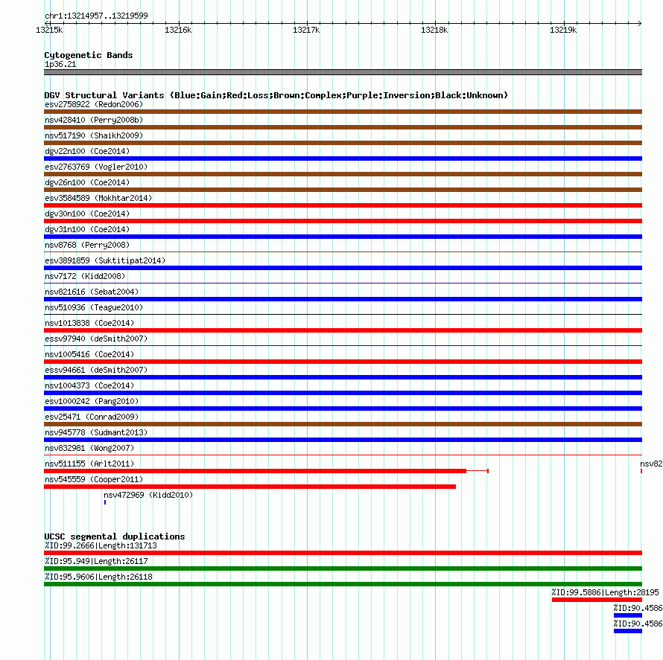Select the brown bar under esv25471
The width and height of the screenshot is (663, 660).
pyautogui.click(x=343, y=424)
